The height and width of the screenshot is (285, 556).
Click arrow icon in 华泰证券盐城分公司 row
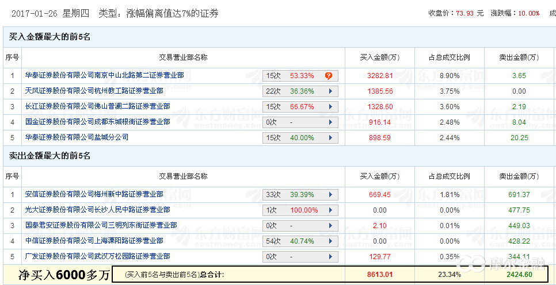pyautogui.click(x=330, y=137)
